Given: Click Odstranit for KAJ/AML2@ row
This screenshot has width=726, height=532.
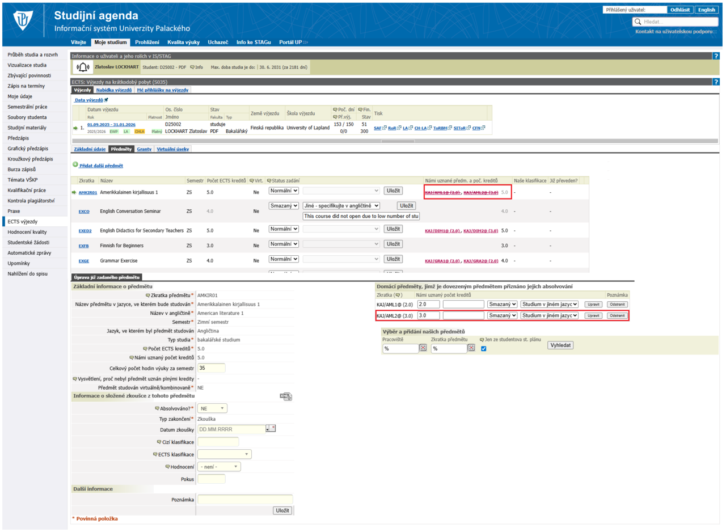Looking at the screenshot, I should tap(617, 315).
